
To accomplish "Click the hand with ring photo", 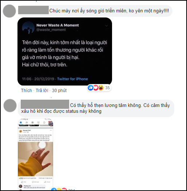I will pos(35,159).
